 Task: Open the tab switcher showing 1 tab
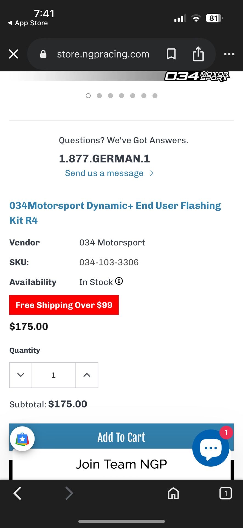(x=225, y=493)
